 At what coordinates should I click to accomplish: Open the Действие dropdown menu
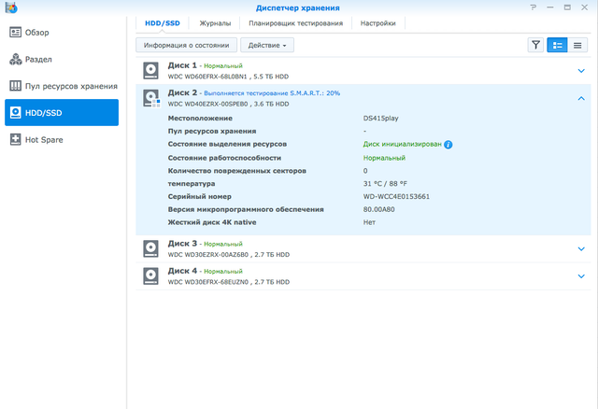pos(267,45)
